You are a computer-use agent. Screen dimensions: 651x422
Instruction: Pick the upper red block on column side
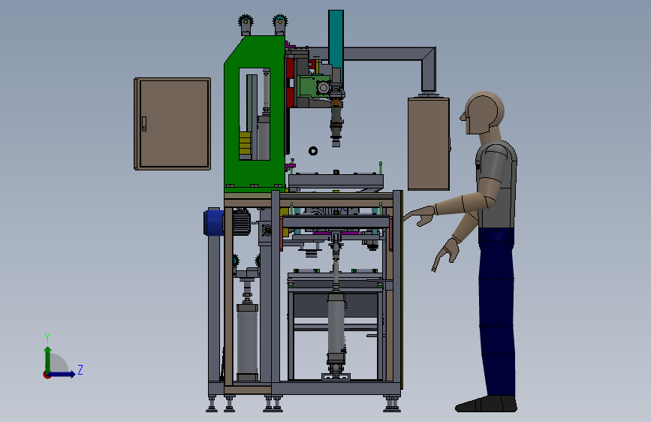tap(290, 68)
